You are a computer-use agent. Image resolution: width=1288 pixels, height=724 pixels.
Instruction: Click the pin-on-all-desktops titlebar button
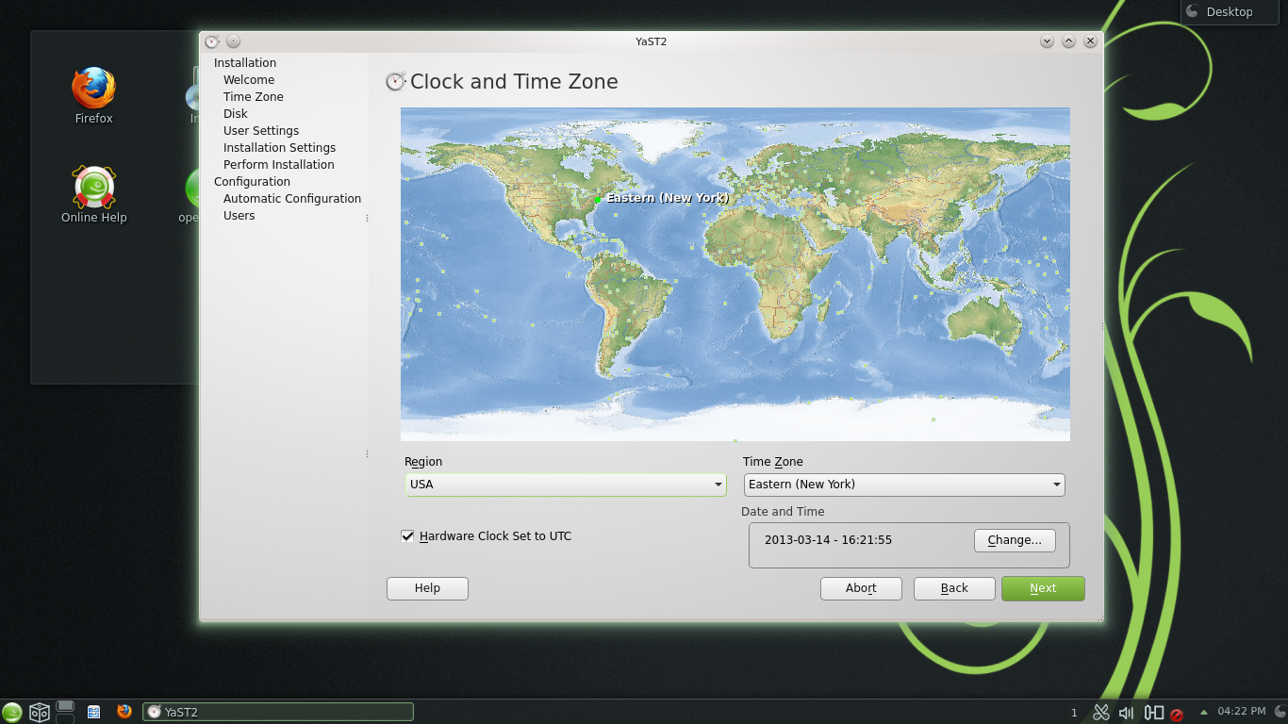[x=233, y=41]
